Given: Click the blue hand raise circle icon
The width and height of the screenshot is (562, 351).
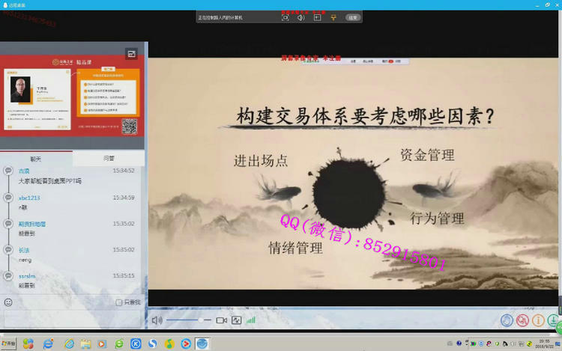Looking at the screenshot, I should coord(507,320).
